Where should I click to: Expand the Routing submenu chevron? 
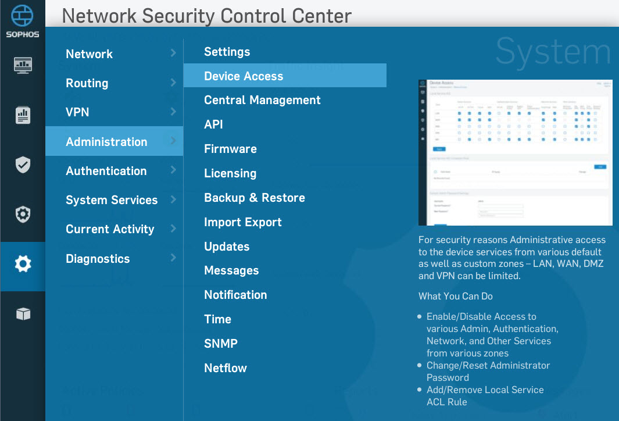(x=173, y=83)
